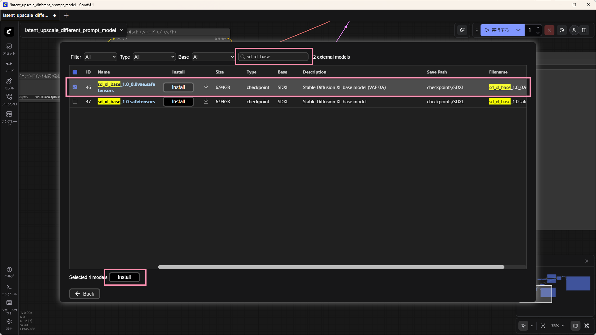Open the Assets sidebar panel icon
The image size is (596, 335).
pos(9,46)
